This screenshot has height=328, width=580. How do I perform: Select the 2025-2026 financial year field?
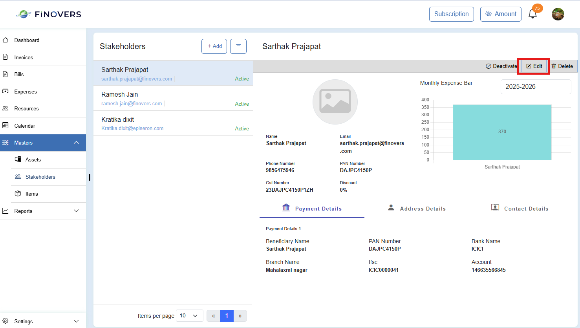(536, 87)
